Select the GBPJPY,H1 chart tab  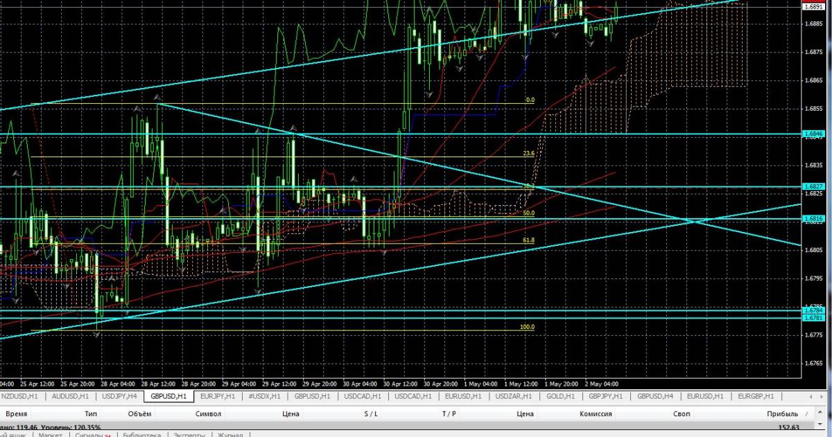click(x=605, y=397)
